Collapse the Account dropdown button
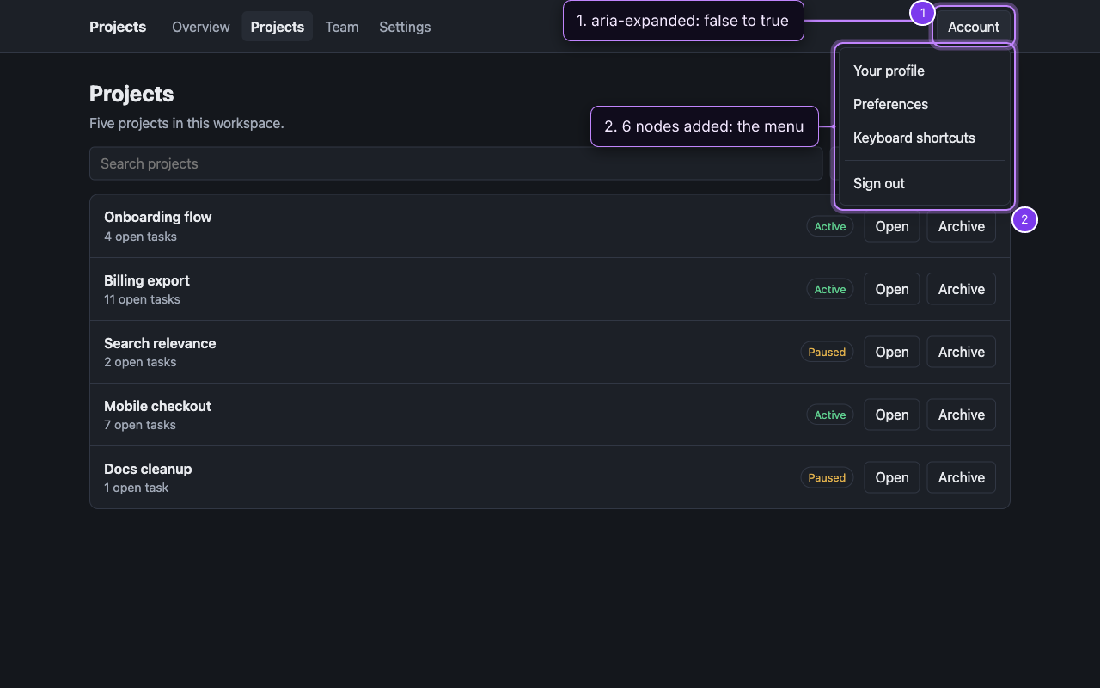1100x688 pixels. point(974,27)
